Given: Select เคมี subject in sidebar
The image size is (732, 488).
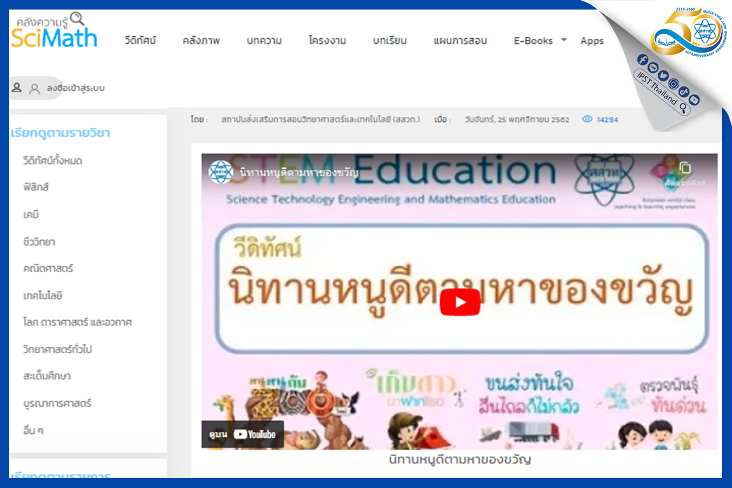Looking at the screenshot, I should [30, 215].
